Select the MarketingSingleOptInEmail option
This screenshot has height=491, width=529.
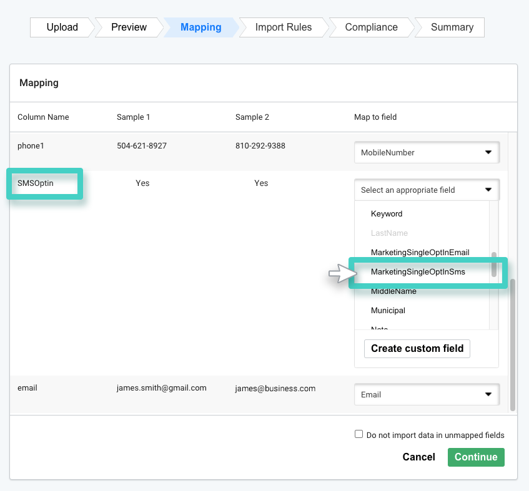tap(420, 252)
